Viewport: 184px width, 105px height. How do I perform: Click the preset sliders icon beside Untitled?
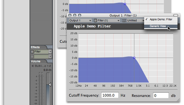pos(124,21)
